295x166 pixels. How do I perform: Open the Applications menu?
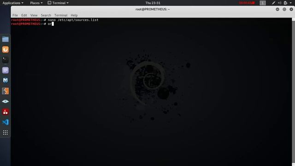click(x=13, y=3)
